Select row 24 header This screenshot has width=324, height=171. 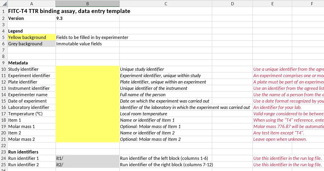[x=4, y=158]
